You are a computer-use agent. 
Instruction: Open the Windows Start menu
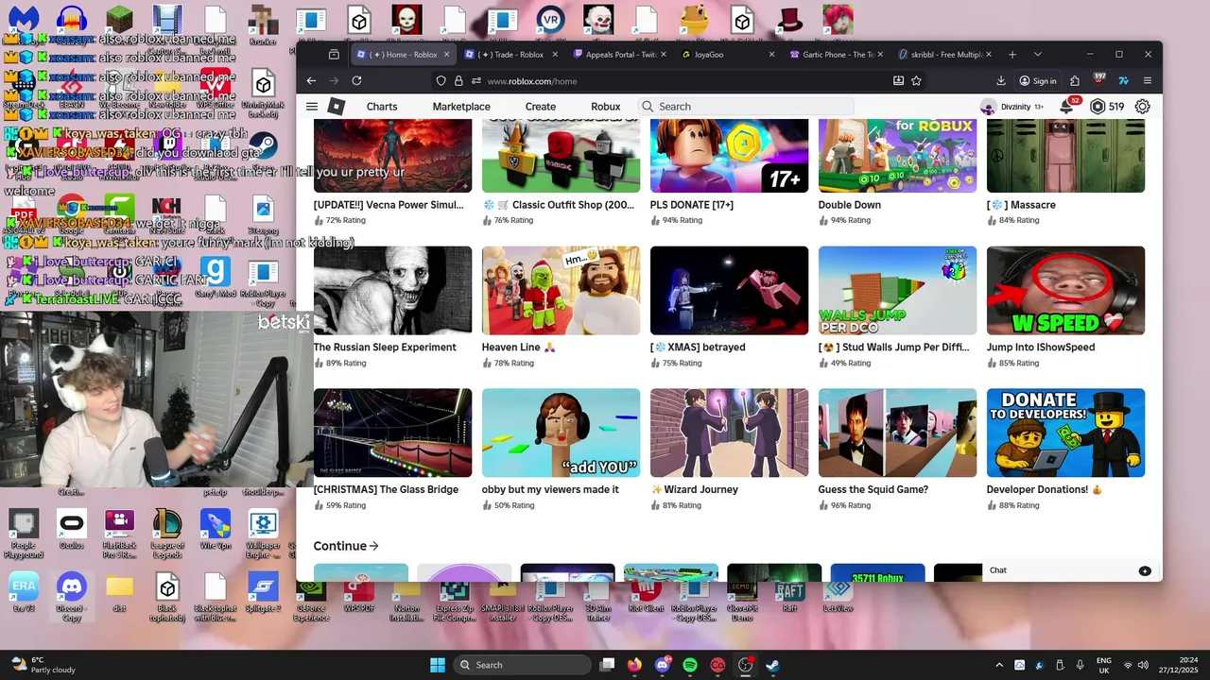[x=438, y=665]
